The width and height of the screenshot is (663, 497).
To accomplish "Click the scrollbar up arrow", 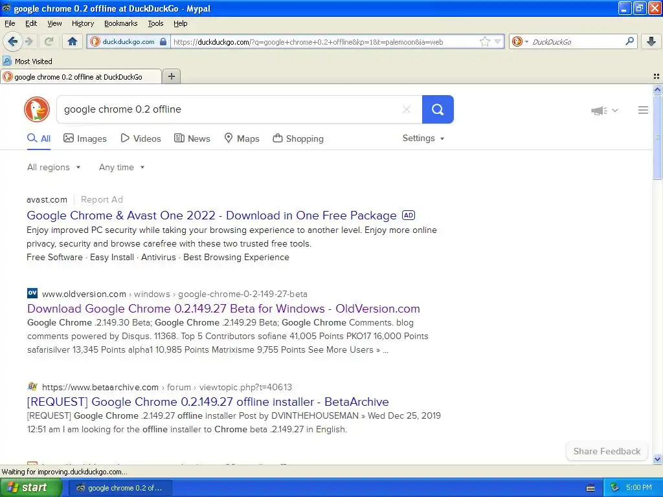I will point(657,89).
